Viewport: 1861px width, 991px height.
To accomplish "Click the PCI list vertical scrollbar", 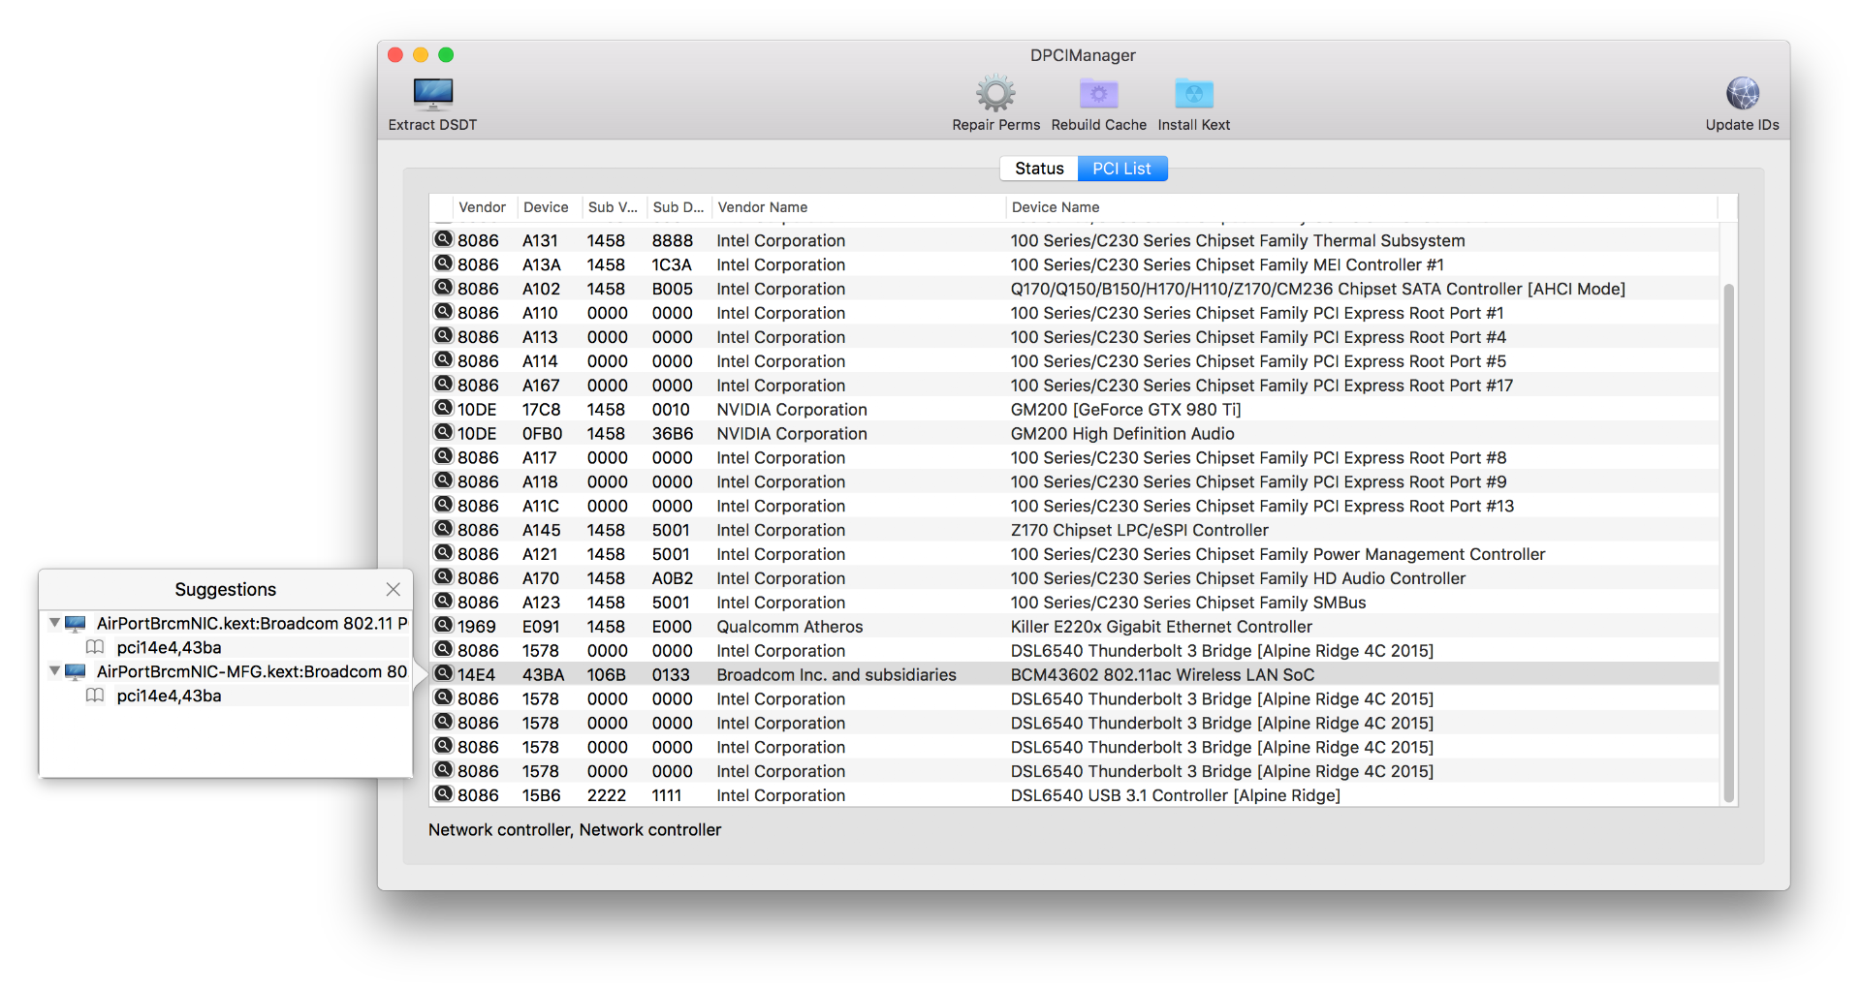I will pyautogui.click(x=1727, y=542).
